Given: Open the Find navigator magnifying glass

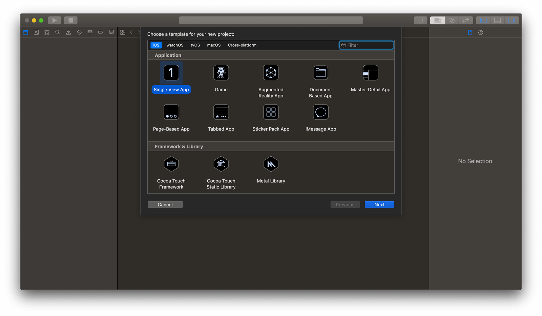Looking at the screenshot, I should 58,32.
